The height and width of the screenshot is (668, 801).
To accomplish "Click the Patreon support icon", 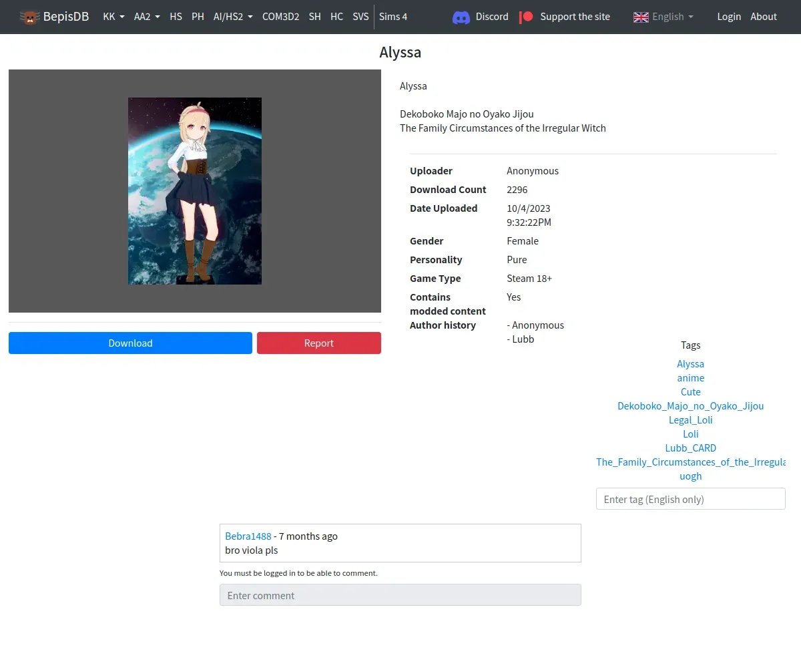I will click(526, 17).
